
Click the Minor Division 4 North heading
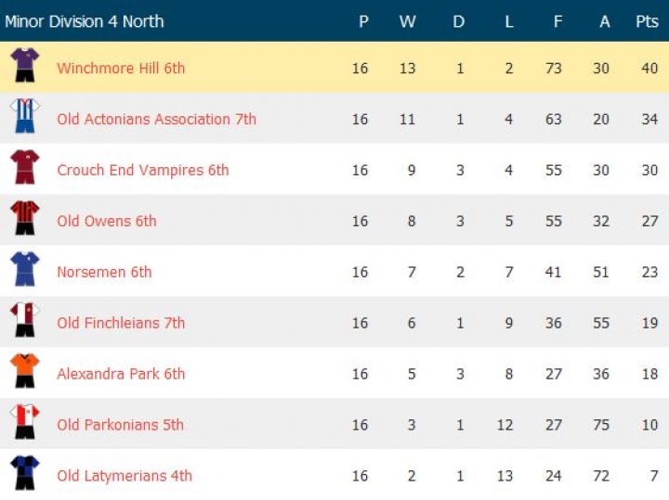[x=85, y=21]
